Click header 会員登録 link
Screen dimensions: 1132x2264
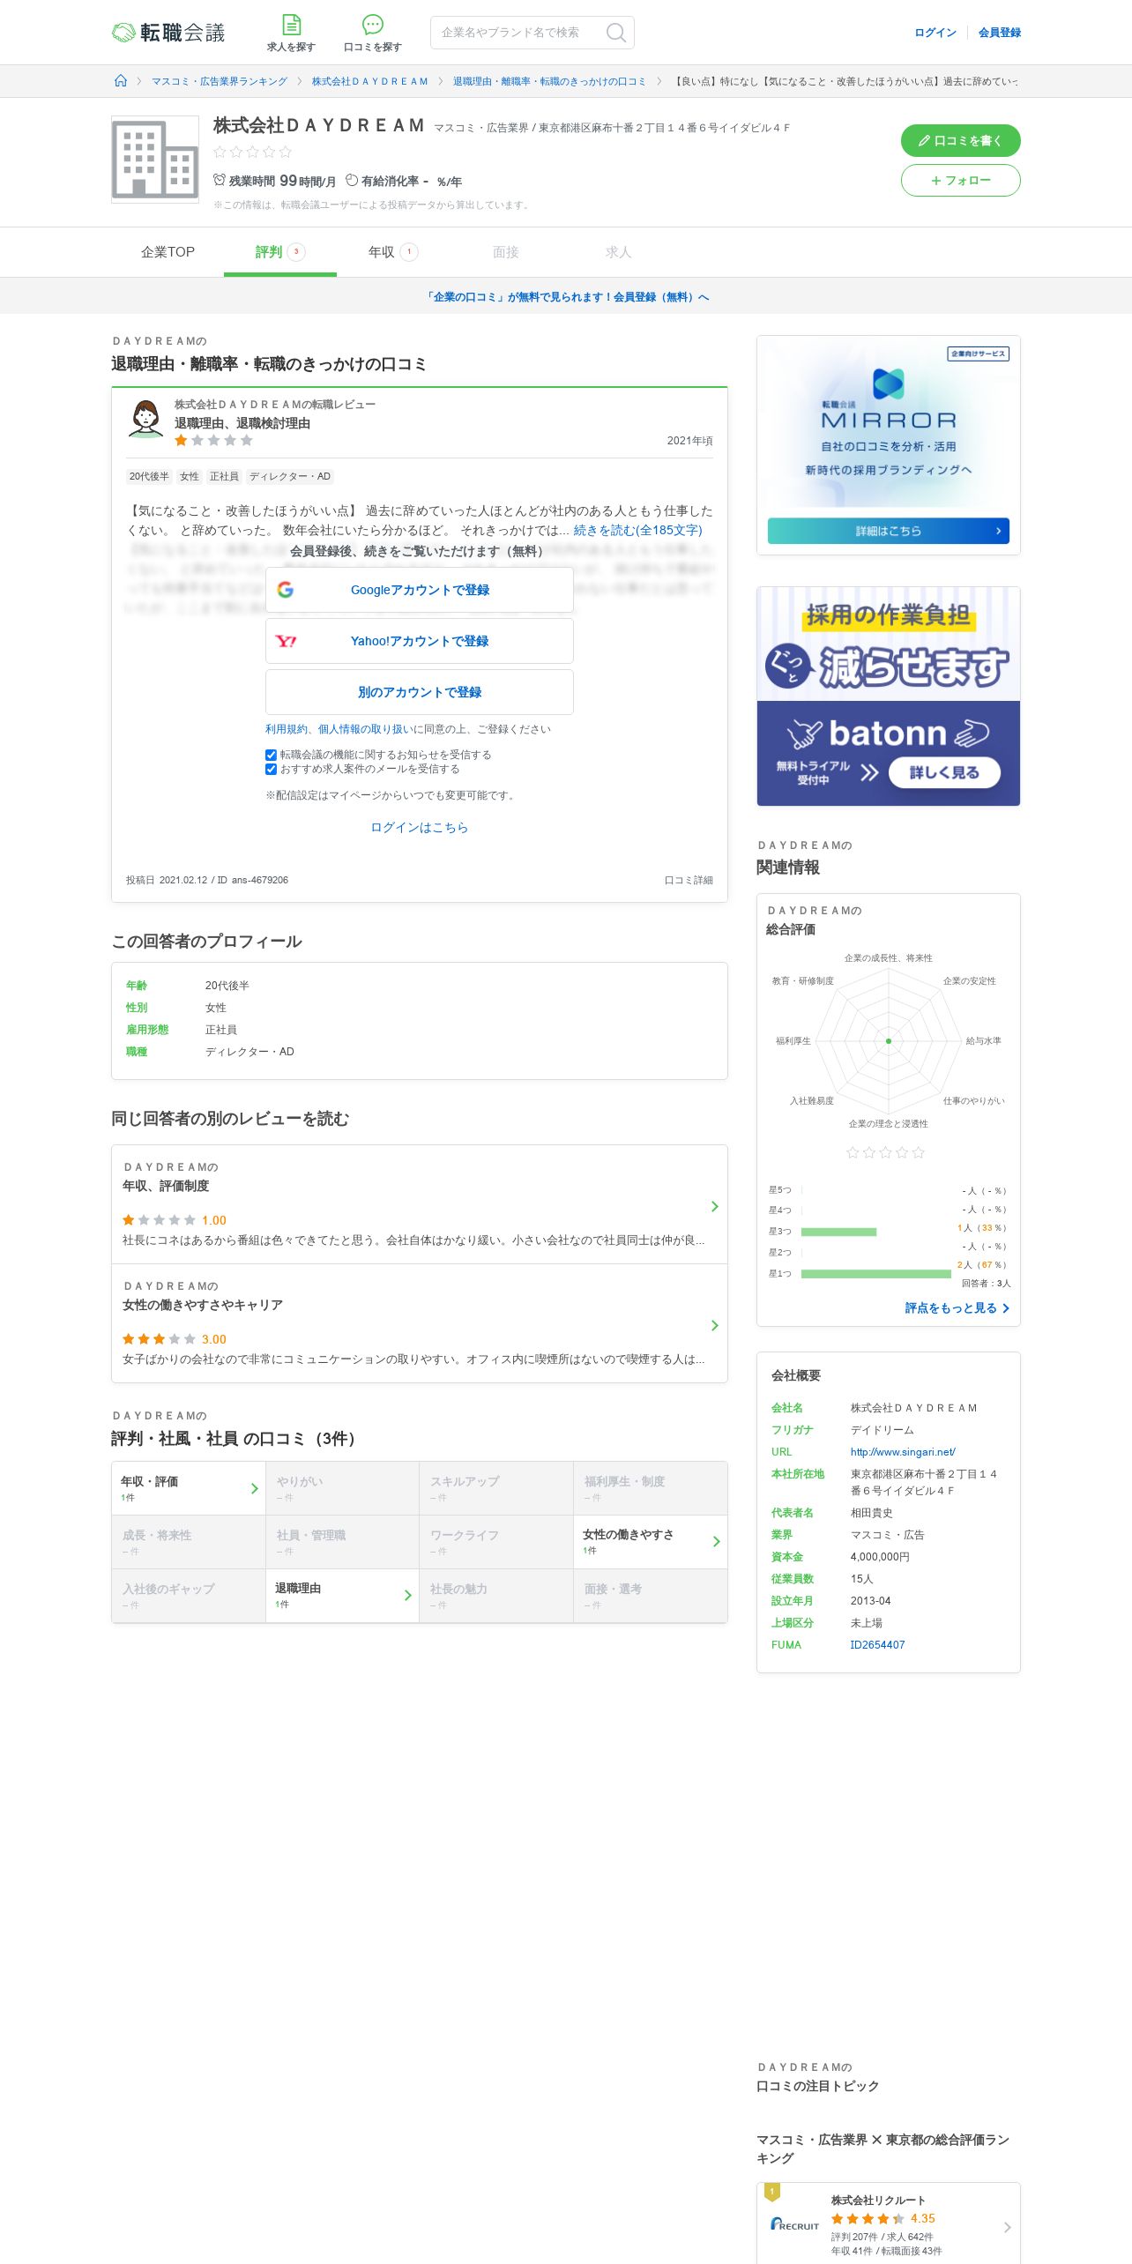[1000, 33]
